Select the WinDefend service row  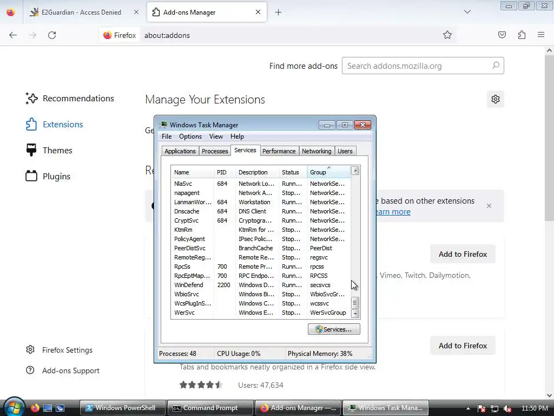(261, 285)
